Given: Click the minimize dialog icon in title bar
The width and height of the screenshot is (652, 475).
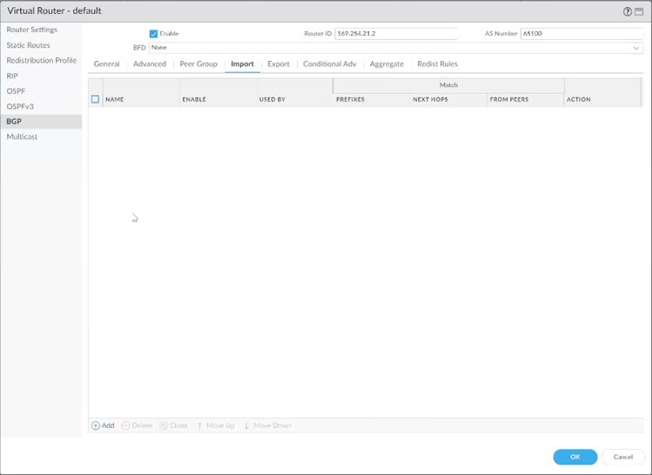Looking at the screenshot, I should pyautogui.click(x=638, y=11).
